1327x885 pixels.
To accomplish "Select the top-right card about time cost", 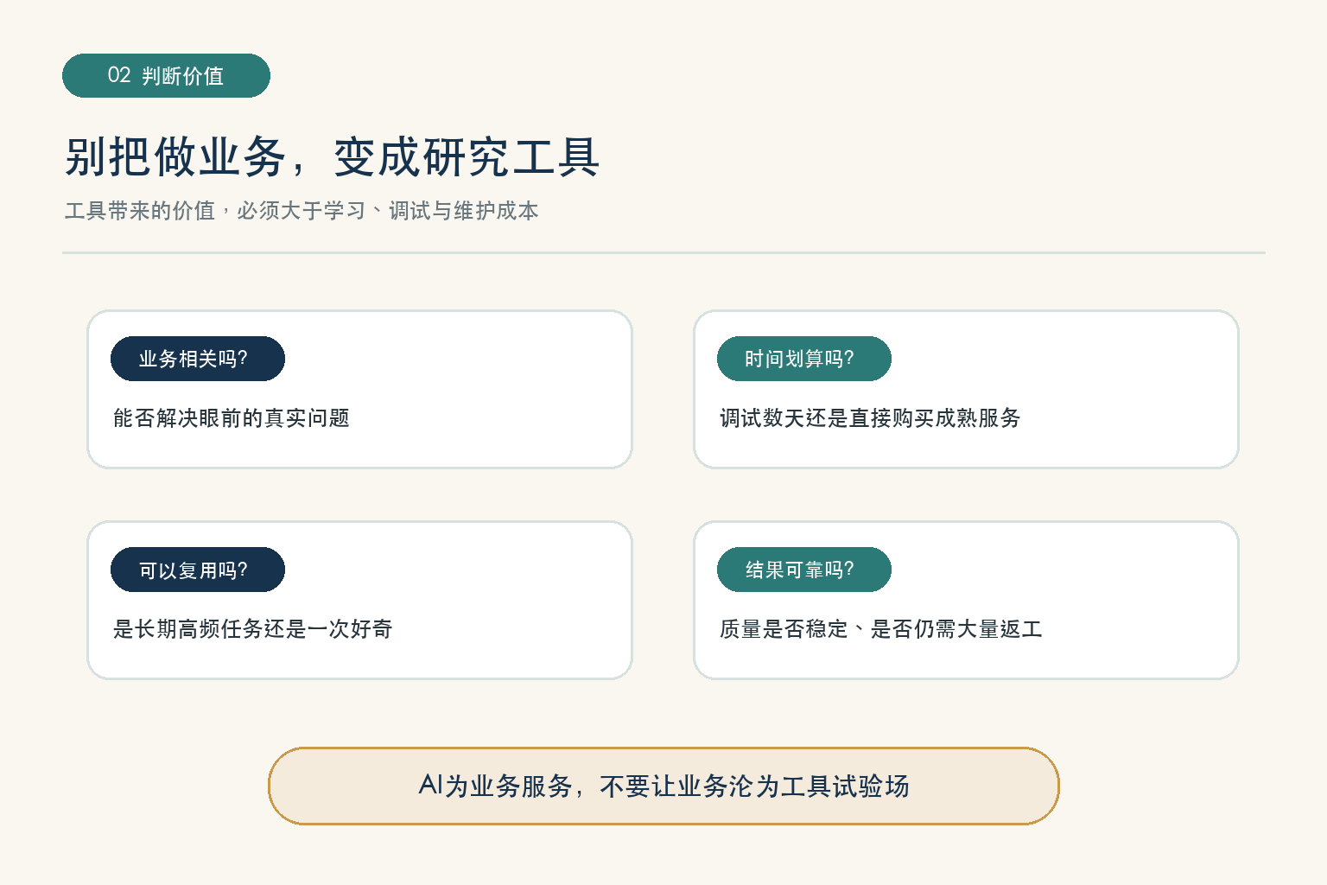I will [x=967, y=390].
